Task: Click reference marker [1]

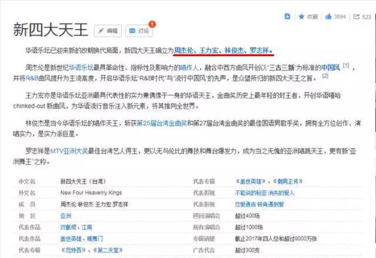Action: pos(346,65)
